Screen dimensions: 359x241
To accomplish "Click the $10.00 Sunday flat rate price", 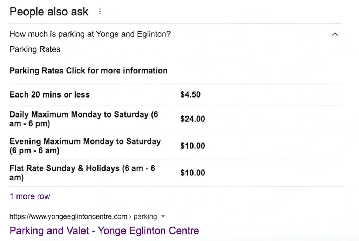I will [x=192, y=173].
